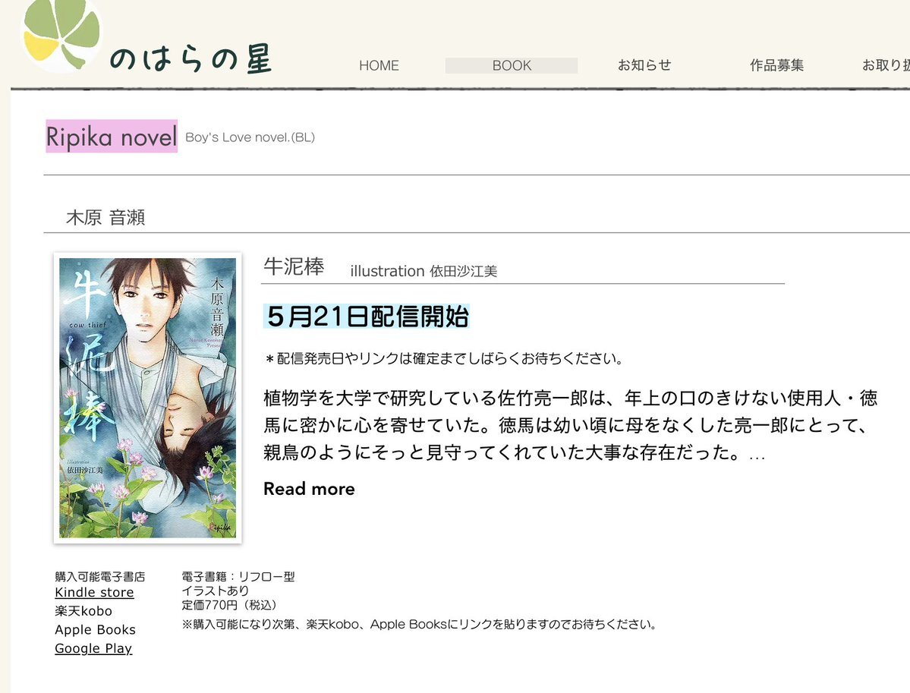Viewport: 910px width, 693px height.
Task: Open the Google Play link
Action: [x=93, y=648]
